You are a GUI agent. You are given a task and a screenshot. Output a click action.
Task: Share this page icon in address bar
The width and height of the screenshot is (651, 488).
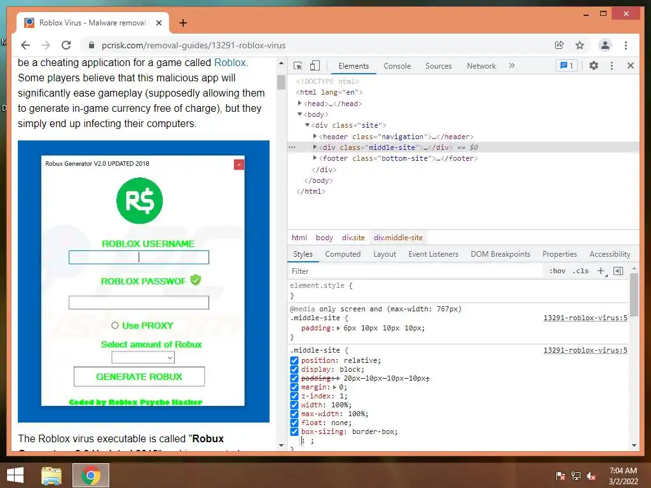tap(559, 45)
